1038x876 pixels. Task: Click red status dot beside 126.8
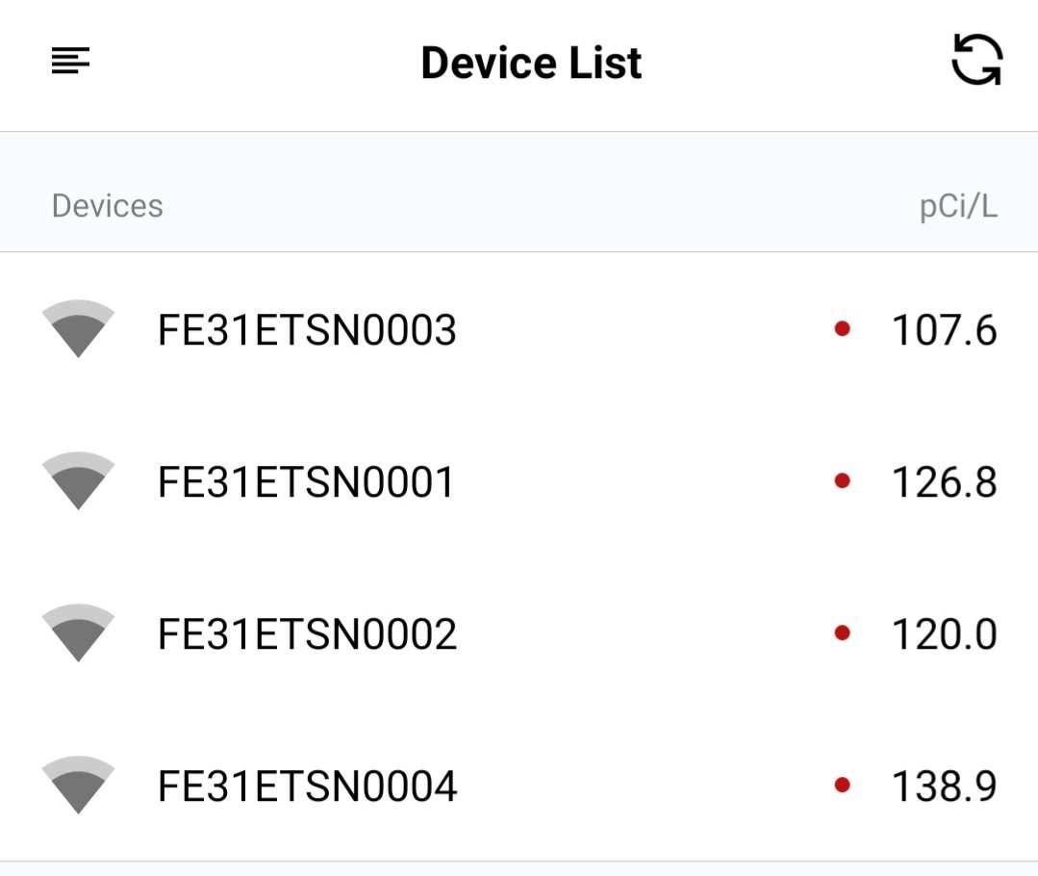[842, 480]
